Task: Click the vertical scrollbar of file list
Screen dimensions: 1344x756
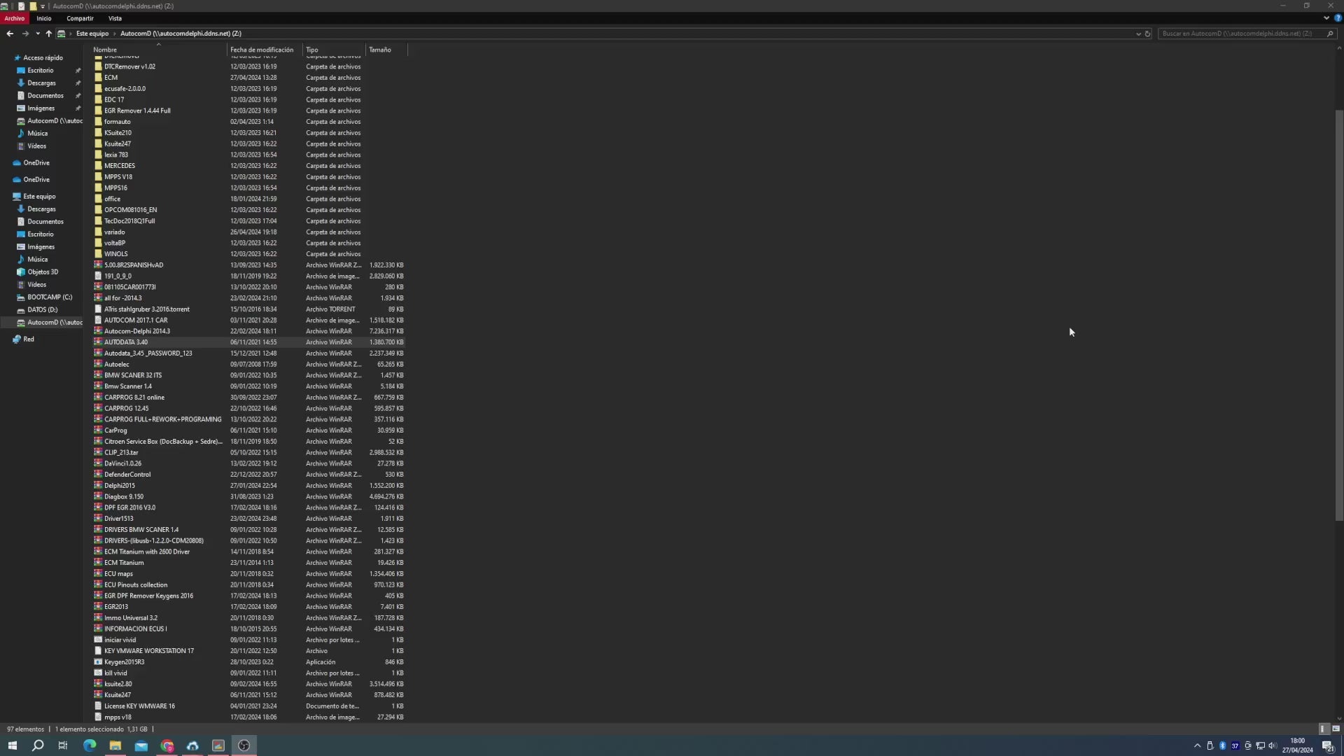Action: coord(1339,315)
